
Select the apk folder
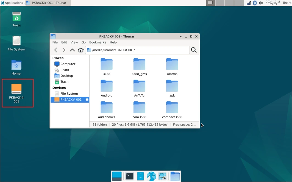click(172, 88)
